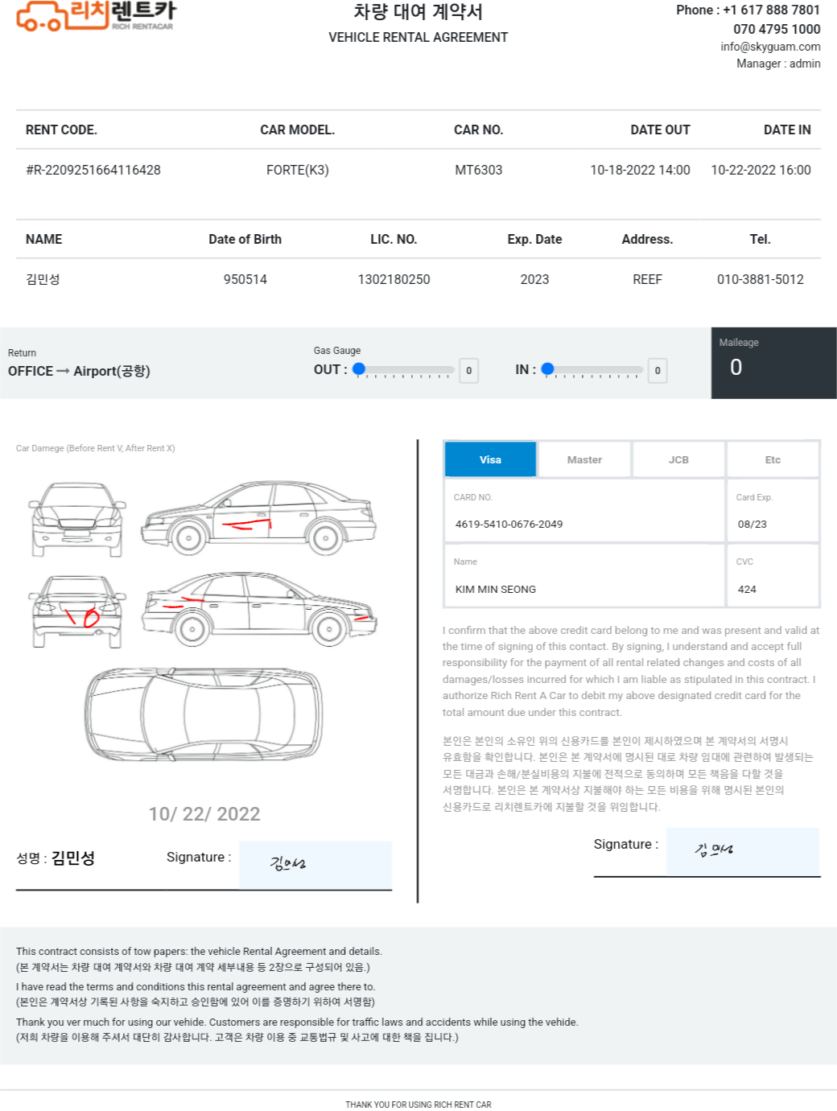Click the IN gas value box
Screen dimensions: 837x1111
click(658, 371)
